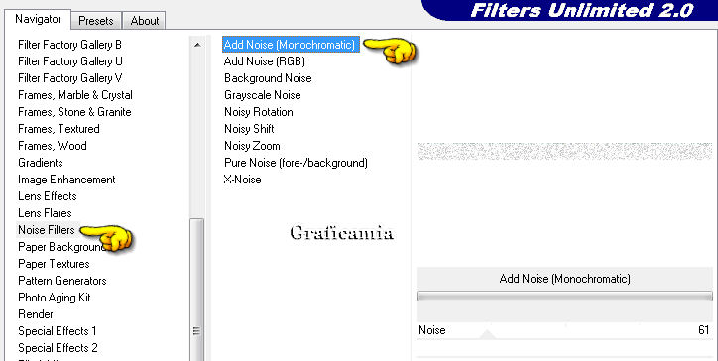Screen dimensions: 718x361
Task: Select Noise Filters category
Action: [47, 230]
